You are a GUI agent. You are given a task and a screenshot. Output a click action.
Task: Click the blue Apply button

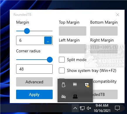[x=34, y=94]
